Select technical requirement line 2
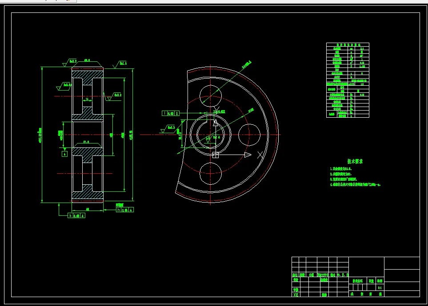428x306 pixels. click(x=340, y=174)
